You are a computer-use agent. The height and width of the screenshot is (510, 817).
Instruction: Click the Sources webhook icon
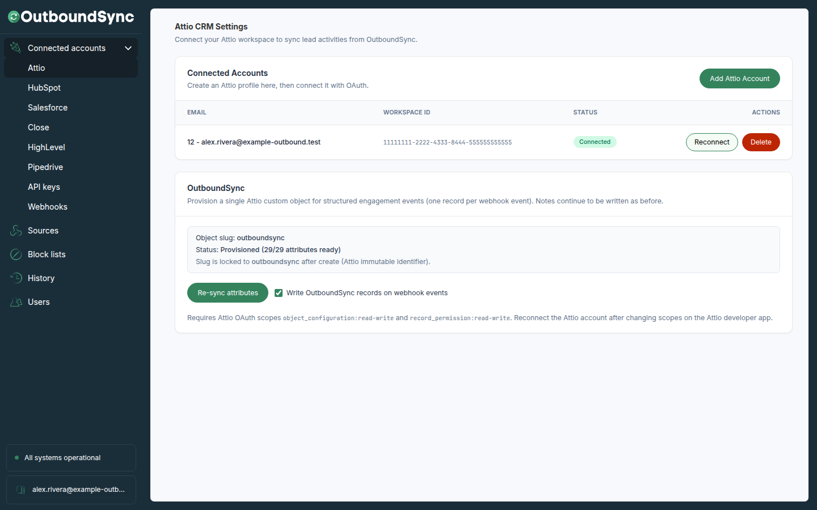pyautogui.click(x=16, y=231)
